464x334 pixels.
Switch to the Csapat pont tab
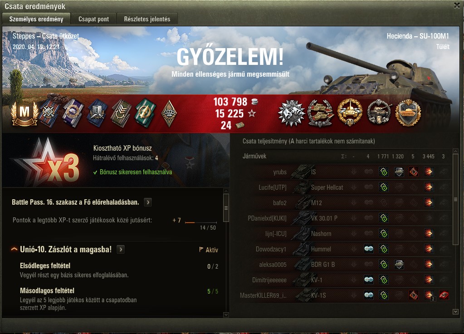pyautogui.click(x=94, y=19)
